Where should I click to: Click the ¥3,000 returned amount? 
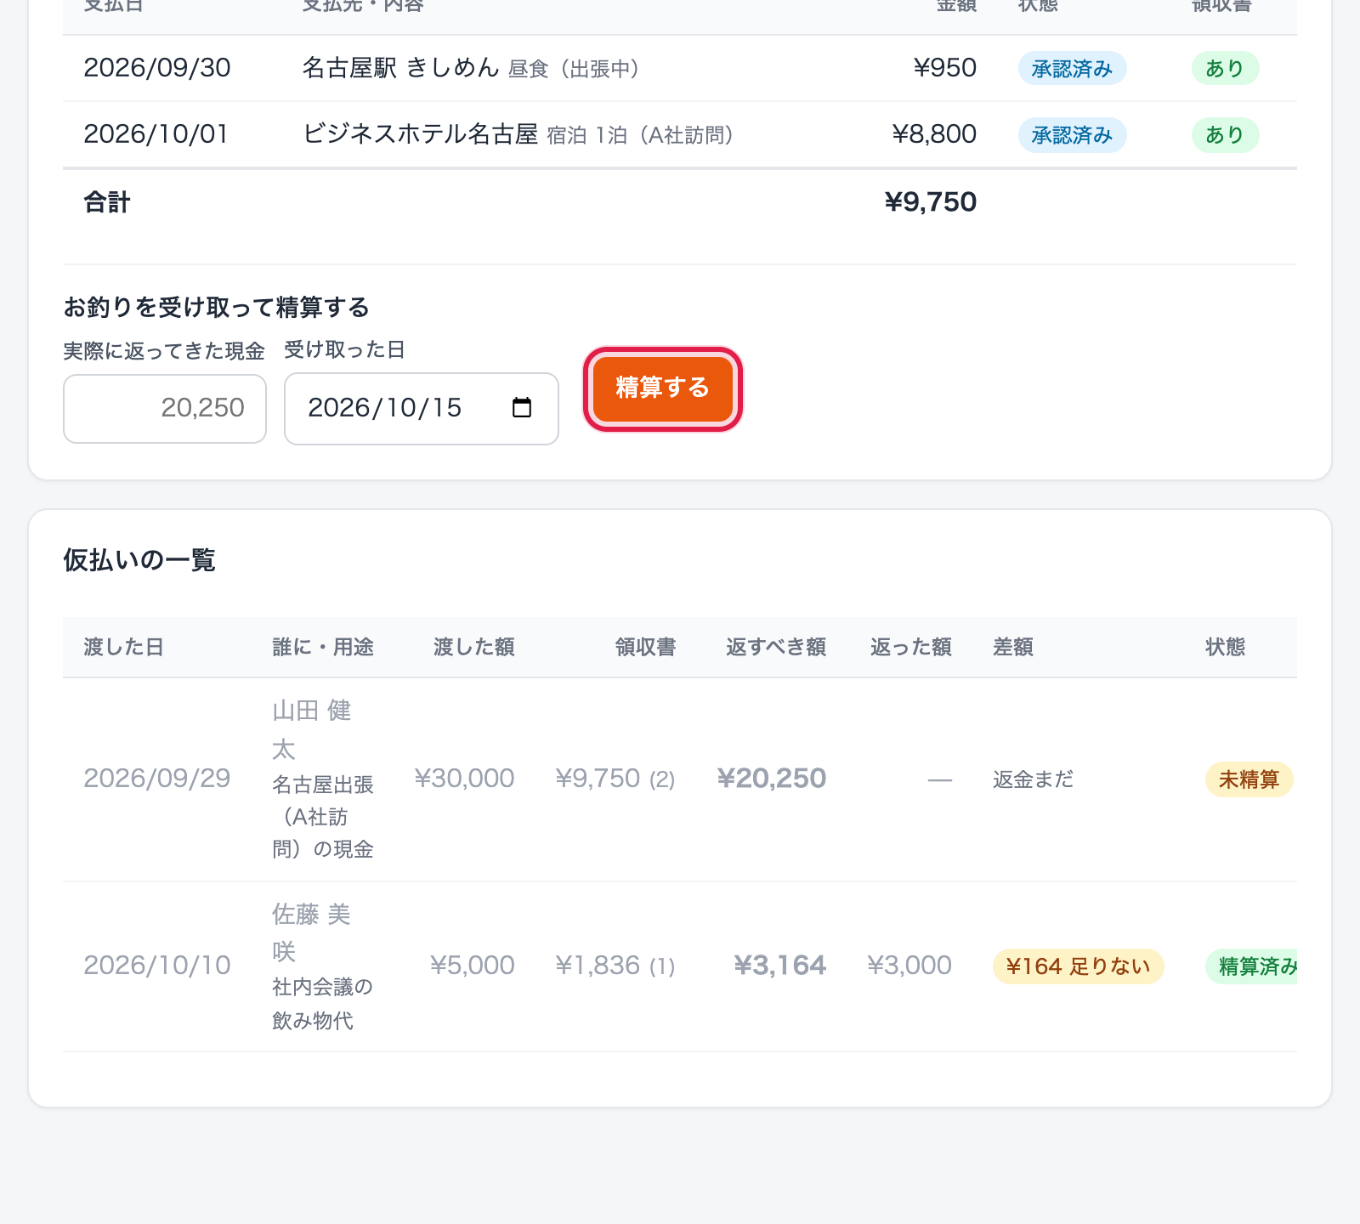[909, 966]
